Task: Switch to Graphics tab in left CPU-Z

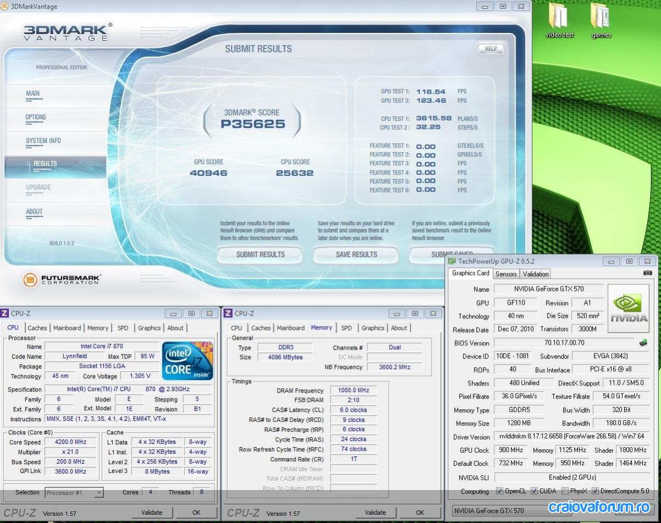Action: (x=150, y=328)
